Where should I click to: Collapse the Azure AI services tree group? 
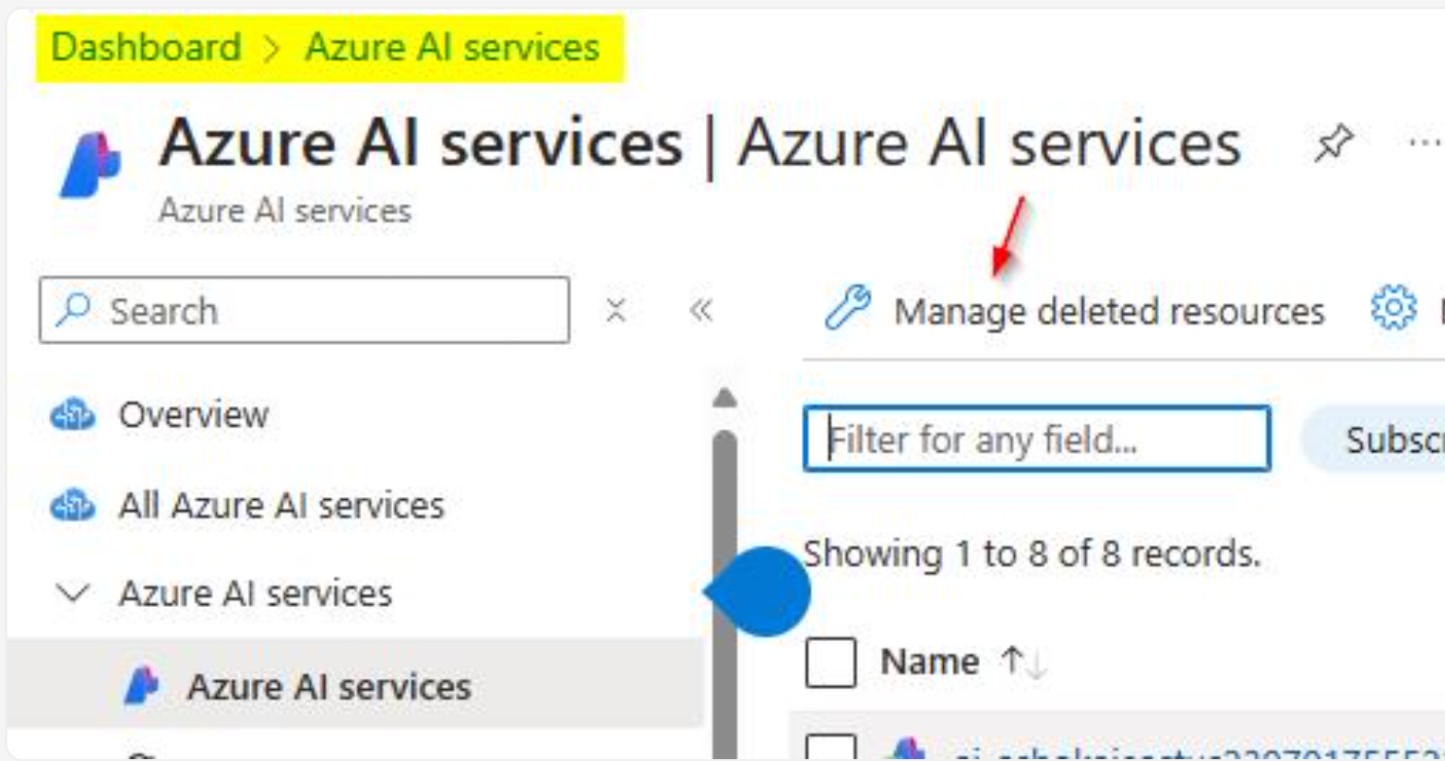72,592
